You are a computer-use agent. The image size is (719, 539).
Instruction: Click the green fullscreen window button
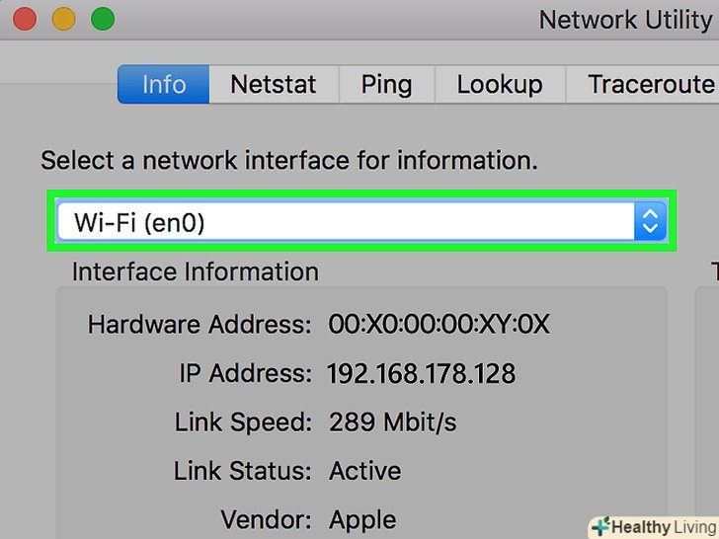[102, 18]
